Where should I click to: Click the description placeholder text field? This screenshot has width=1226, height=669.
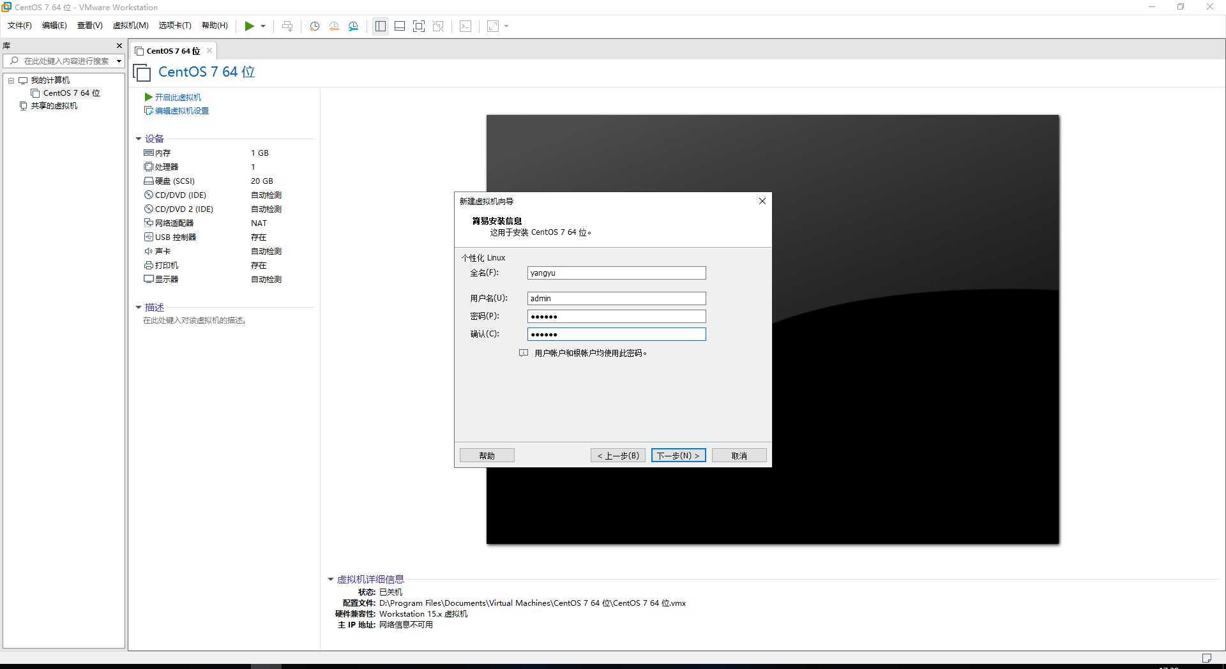point(195,320)
